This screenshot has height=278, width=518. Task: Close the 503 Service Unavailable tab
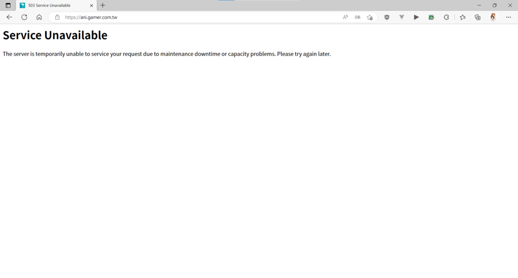[92, 5]
